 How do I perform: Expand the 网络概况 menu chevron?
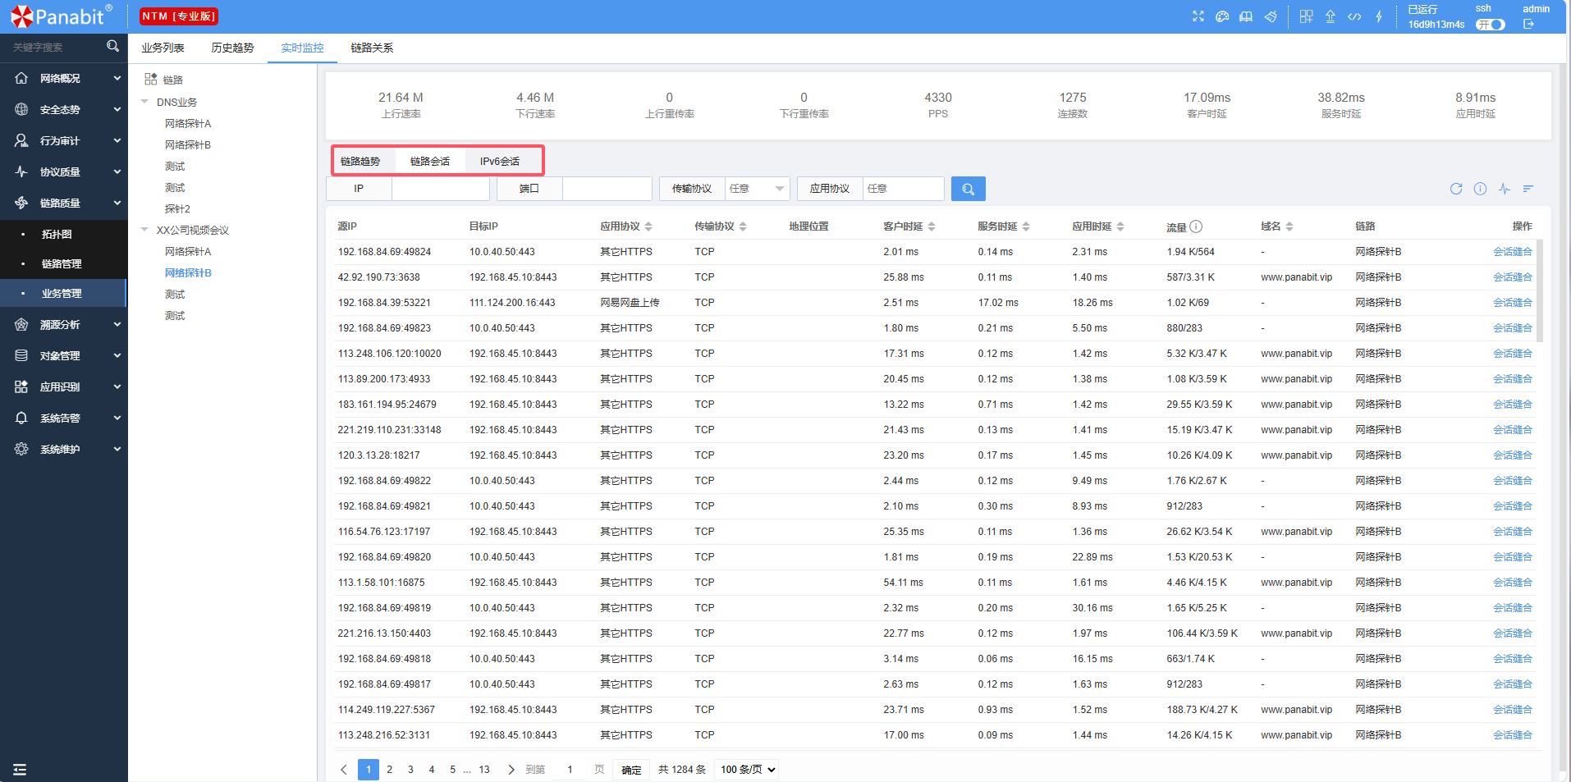(117, 78)
